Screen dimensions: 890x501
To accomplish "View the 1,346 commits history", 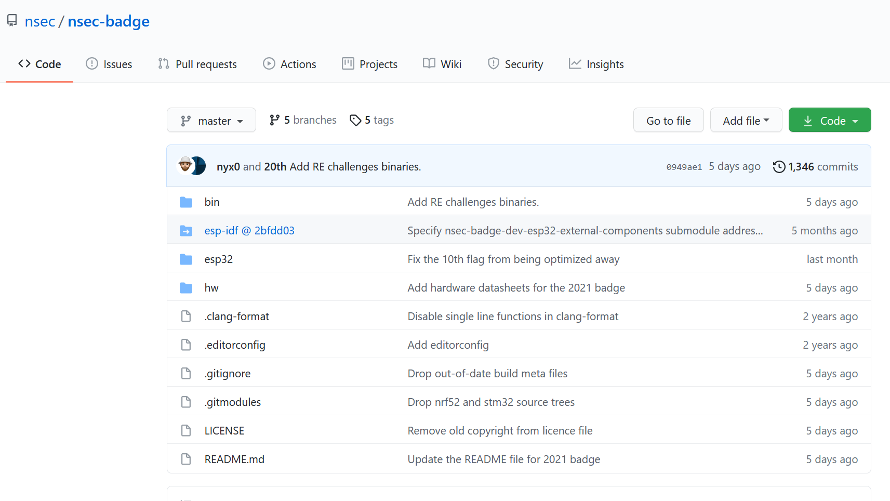I will 816,167.
